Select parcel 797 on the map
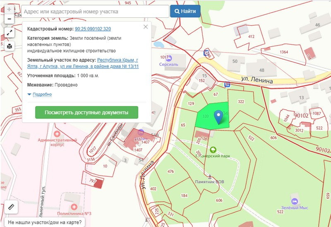 (x=93, y=181)
